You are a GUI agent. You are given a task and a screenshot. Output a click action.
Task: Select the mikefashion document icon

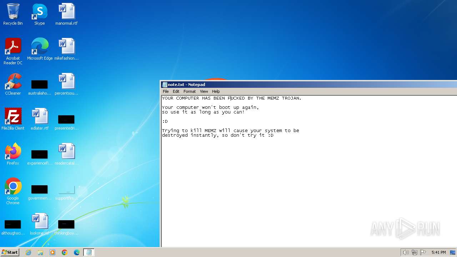click(66, 49)
